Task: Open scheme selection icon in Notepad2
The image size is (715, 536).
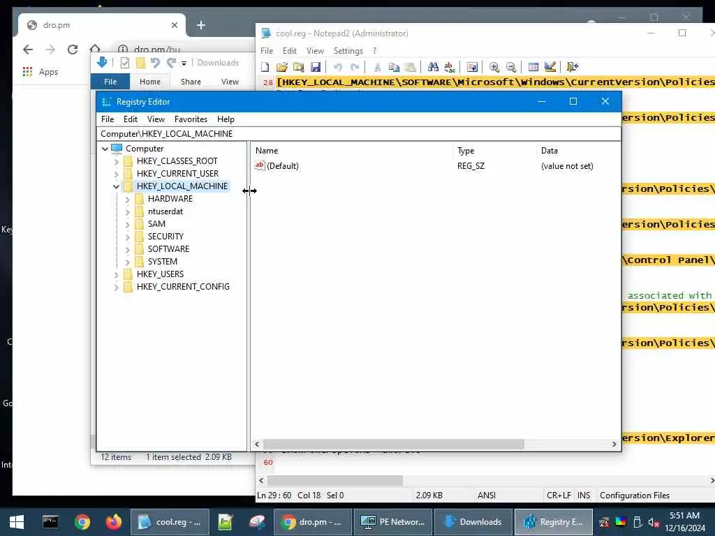Action: coord(533,68)
